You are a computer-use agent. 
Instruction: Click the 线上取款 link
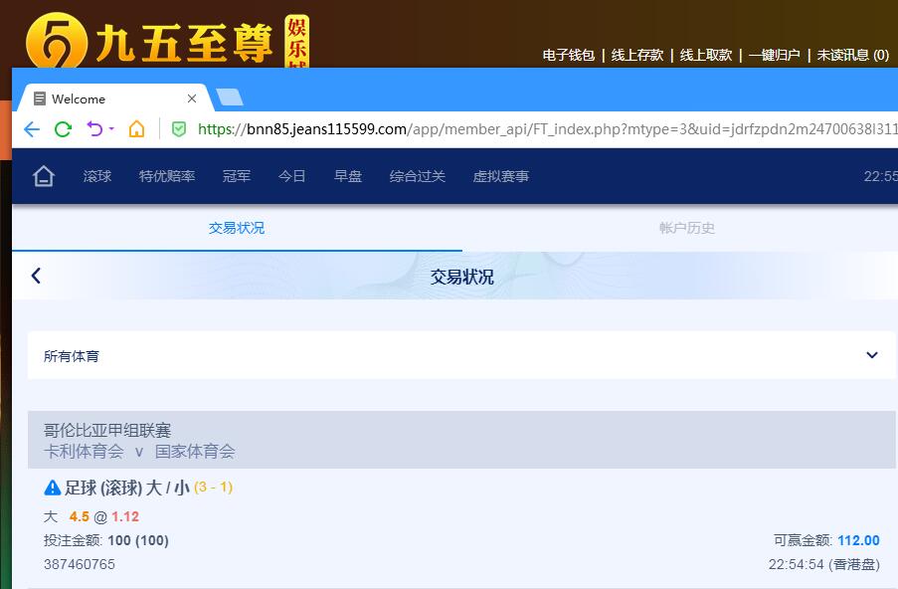[706, 55]
